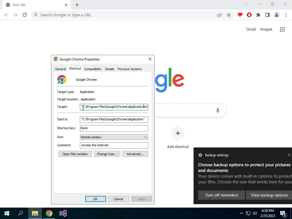
Task: Reload the page in Chrome
Action: [25, 15]
